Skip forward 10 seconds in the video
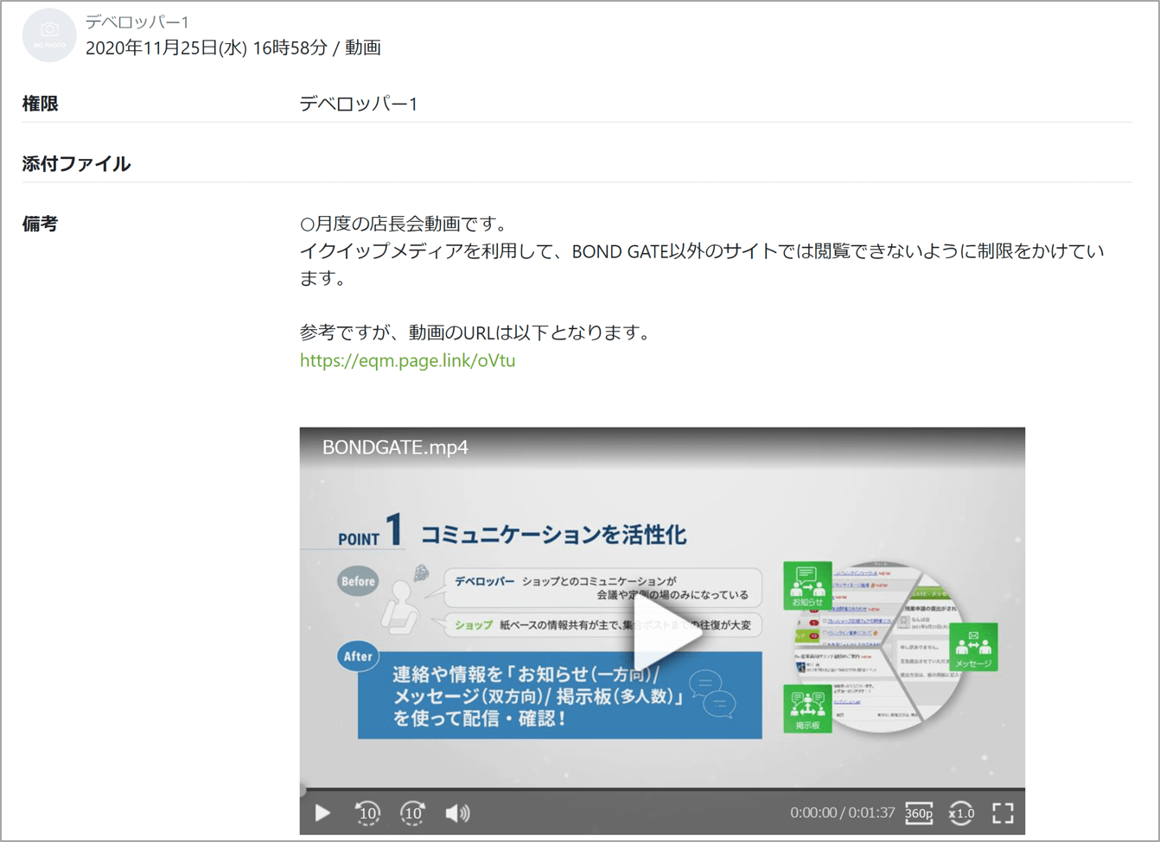Image resolution: width=1160 pixels, height=842 pixels. point(412,813)
